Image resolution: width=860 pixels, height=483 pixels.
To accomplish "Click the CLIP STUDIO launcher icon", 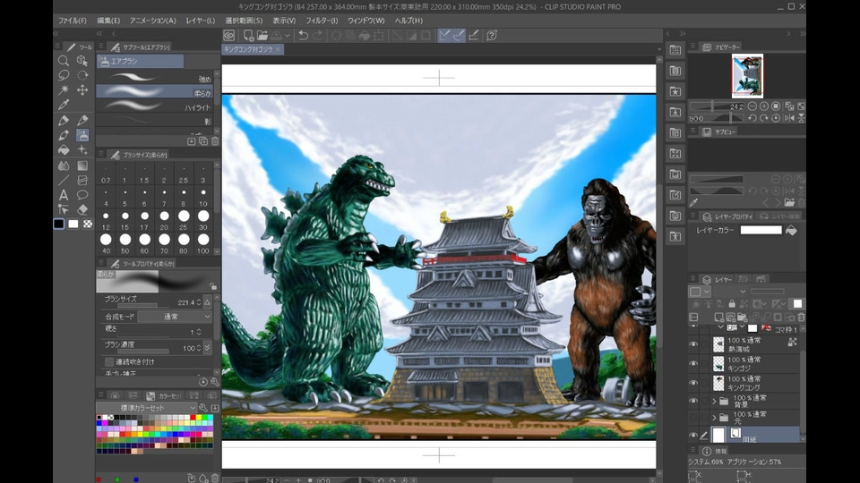I will point(229,36).
